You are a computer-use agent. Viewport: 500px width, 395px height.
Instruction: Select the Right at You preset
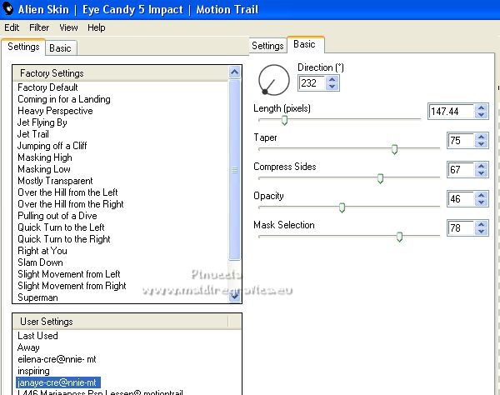click(x=42, y=251)
